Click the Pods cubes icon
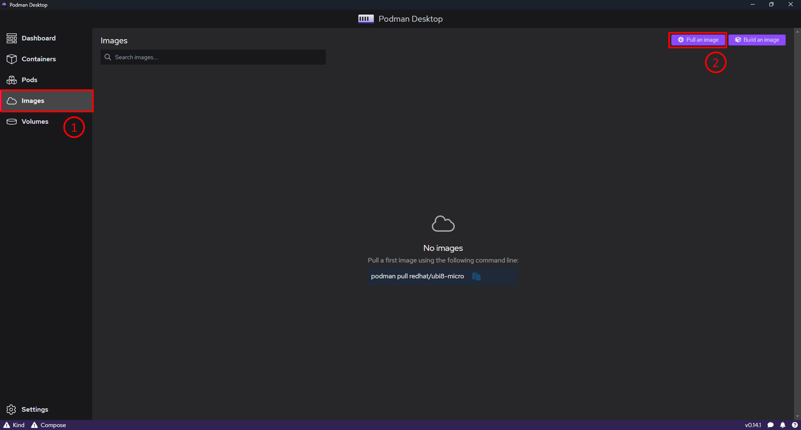Image resolution: width=801 pixels, height=430 pixels. pyautogui.click(x=11, y=80)
